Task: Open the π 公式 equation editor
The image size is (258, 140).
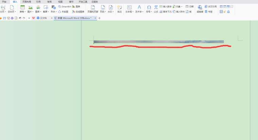Action: point(156,7)
